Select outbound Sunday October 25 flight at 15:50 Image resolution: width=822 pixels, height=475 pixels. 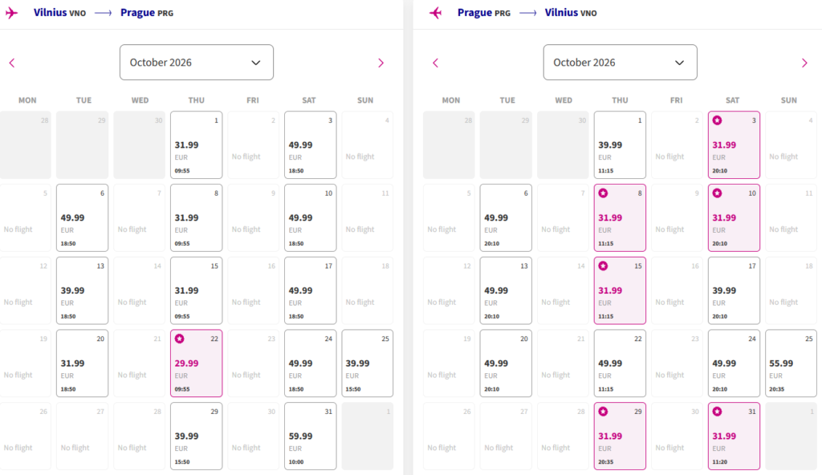(x=367, y=363)
